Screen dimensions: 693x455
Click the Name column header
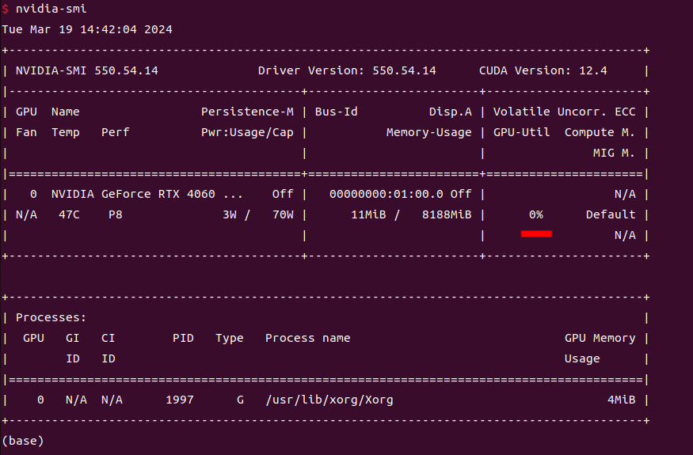point(66,112)
